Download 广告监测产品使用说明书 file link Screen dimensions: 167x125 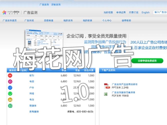click(125, 84)
